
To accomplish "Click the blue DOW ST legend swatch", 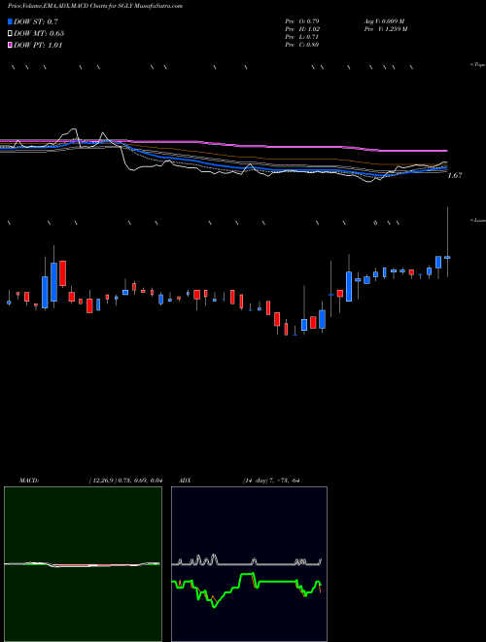I will 10,21.
